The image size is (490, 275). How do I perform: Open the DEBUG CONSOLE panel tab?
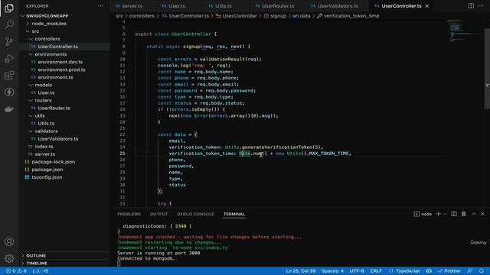[195, 214]
